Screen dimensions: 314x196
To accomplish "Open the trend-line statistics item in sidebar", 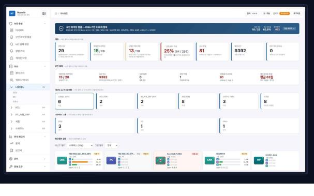I will (x=11, y=143).
